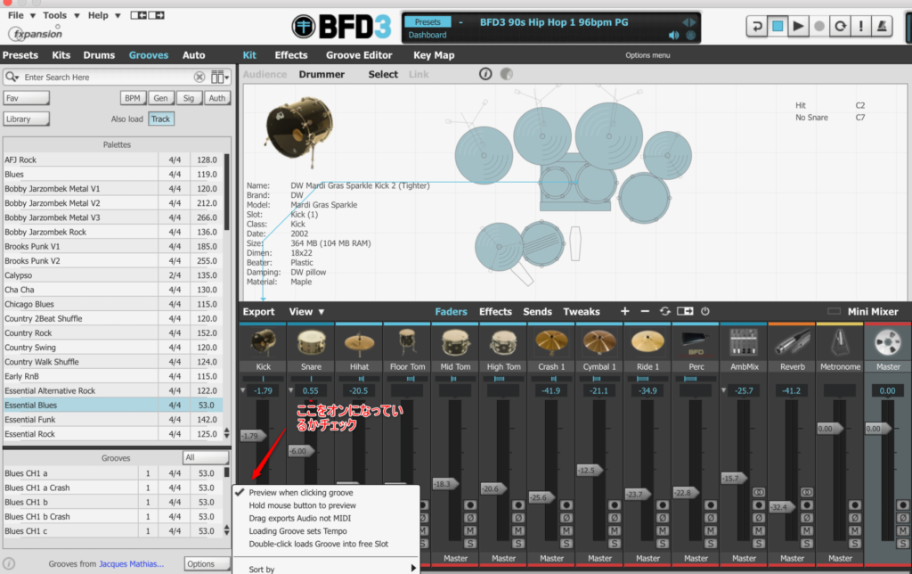Toggle the 'Track' also-load button
The height and width of the screenshot is (574, 912).
click(161, 119)
